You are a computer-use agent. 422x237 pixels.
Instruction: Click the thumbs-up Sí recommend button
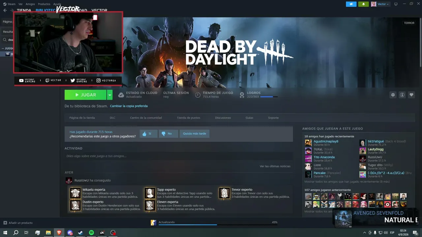tap(148, 134)
